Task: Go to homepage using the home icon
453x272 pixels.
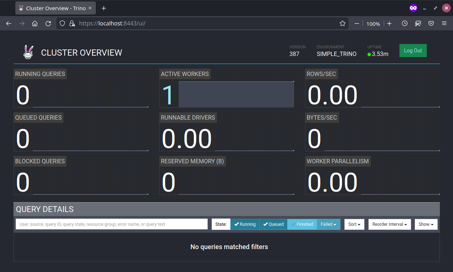Action: pos(35,23)
